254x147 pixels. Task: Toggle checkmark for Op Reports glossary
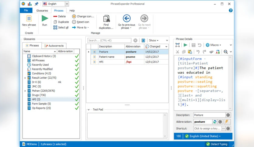77,108
